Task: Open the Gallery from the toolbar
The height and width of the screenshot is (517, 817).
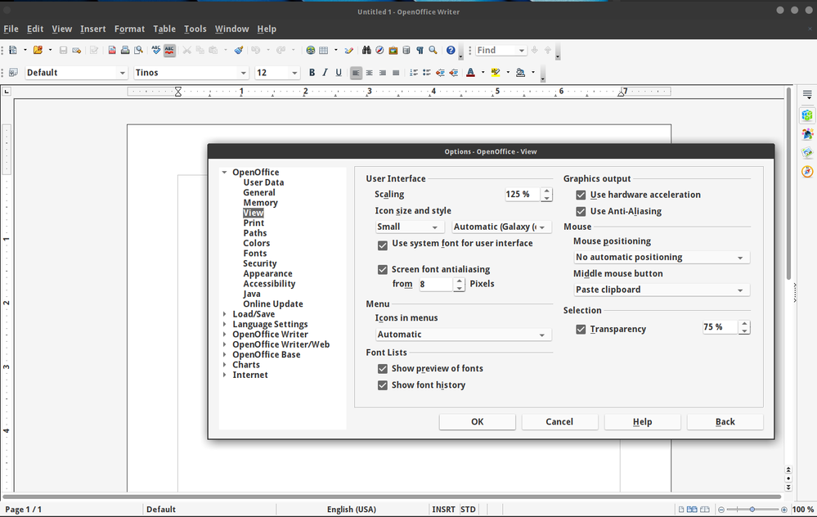Action: click(x=393, y=51)
